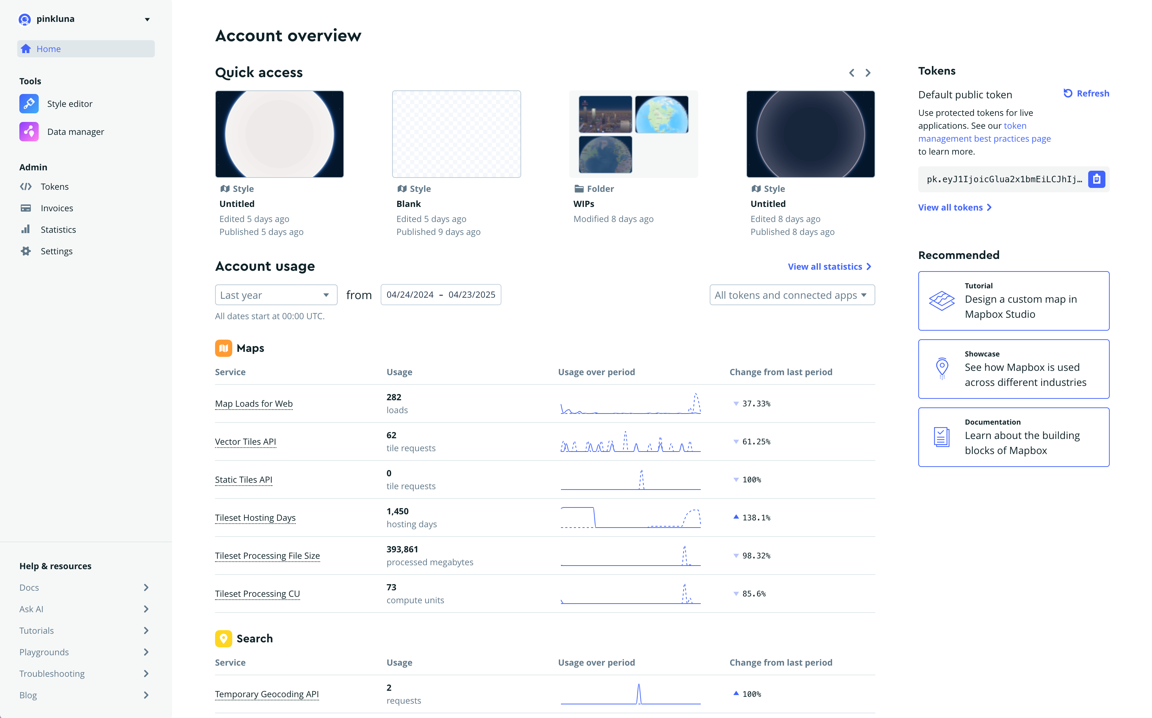Viewport: 1152px width, 718px height.
Task: Open Static Tiles API service link
Action: (243, 480)
